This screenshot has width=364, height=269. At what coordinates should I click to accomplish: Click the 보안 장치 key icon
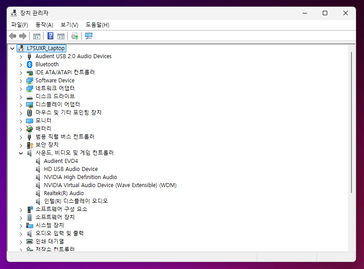pos(30,145)
